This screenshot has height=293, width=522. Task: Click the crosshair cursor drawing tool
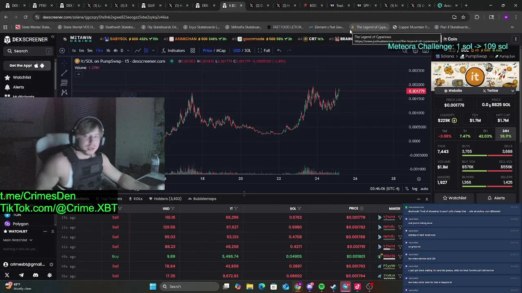tap(64, 63)
